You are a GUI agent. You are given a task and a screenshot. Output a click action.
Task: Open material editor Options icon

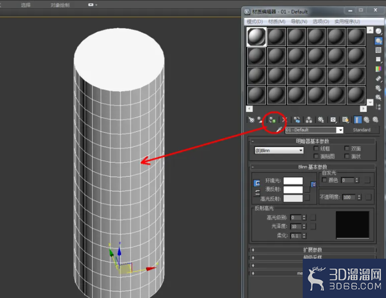coord(378,88)
